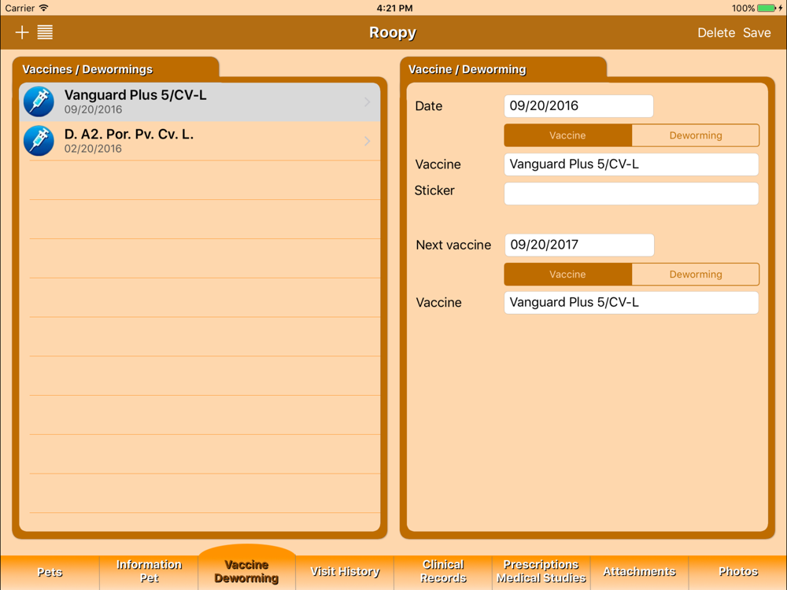Select the Vanguard Plus 5/CV-L list entry
This screenshot has width=787, height=590.
pyautogui.click(x=200, y=101)
